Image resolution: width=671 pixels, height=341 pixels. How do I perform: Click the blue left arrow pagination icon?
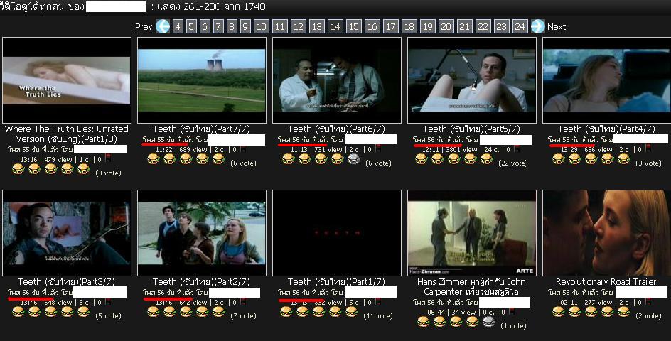coord(163,26)
